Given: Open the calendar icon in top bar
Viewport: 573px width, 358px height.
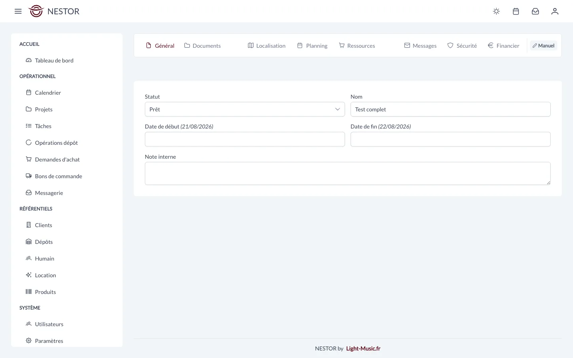Looking at the screenshot, I should point(516,11).
